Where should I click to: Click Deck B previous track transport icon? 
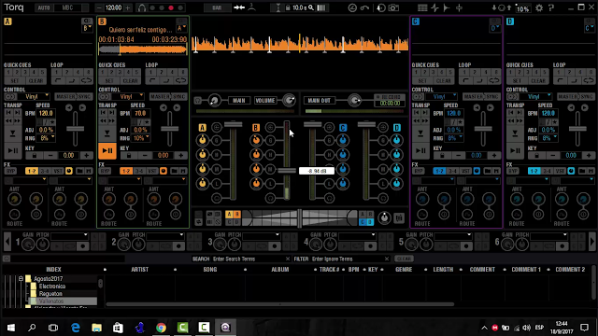[104, 113]
